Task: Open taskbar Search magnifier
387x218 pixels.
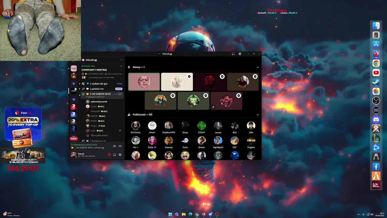Action: [177, 214]
